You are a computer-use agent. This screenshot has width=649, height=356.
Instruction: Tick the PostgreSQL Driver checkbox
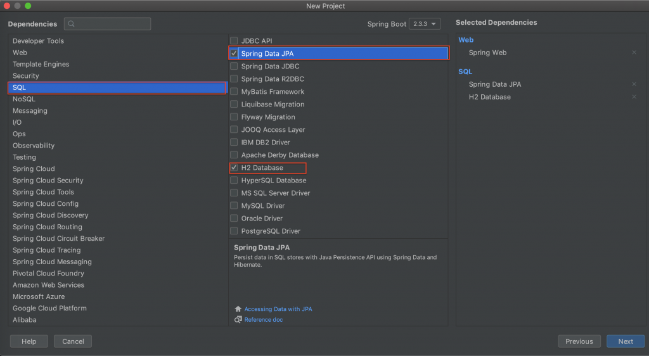point(235,231)
